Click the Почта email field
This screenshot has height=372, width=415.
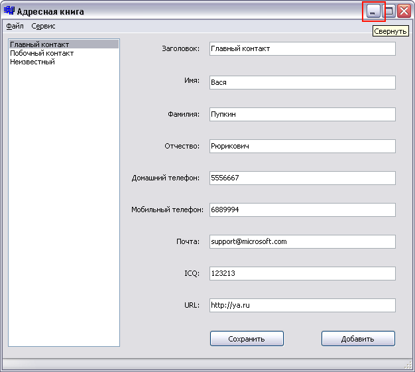302,241
